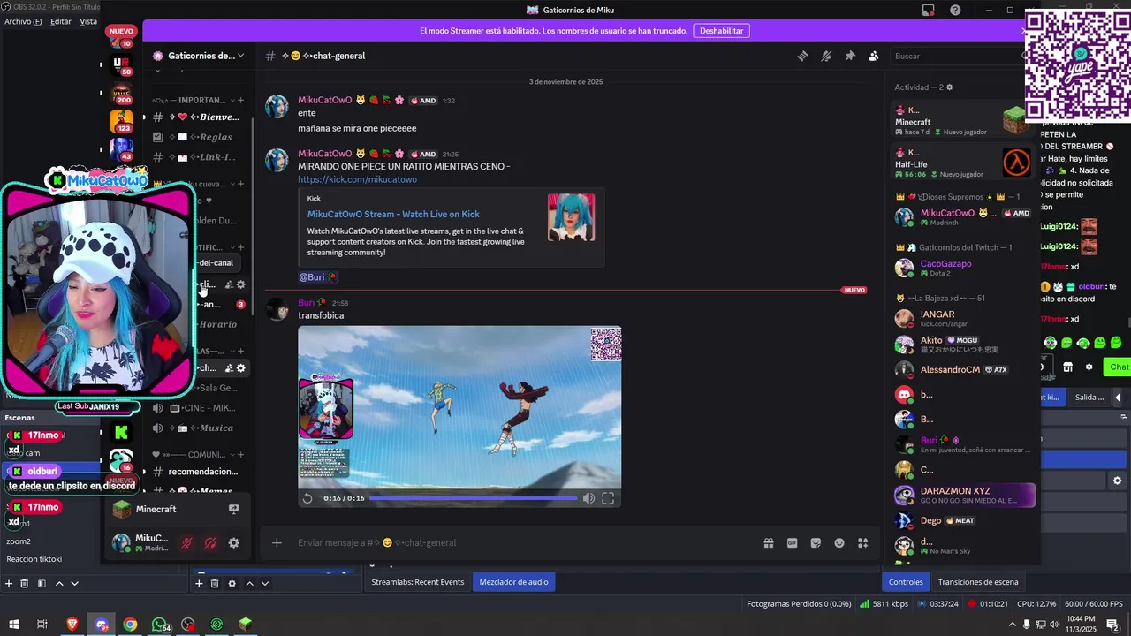Switch to Transiciones de escena tab
This screenshot has height=636, width=1131.
(978, 582)
